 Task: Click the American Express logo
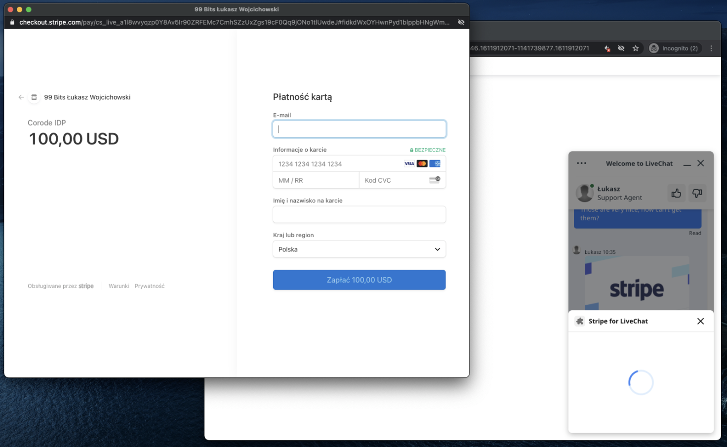coord(435,163)
